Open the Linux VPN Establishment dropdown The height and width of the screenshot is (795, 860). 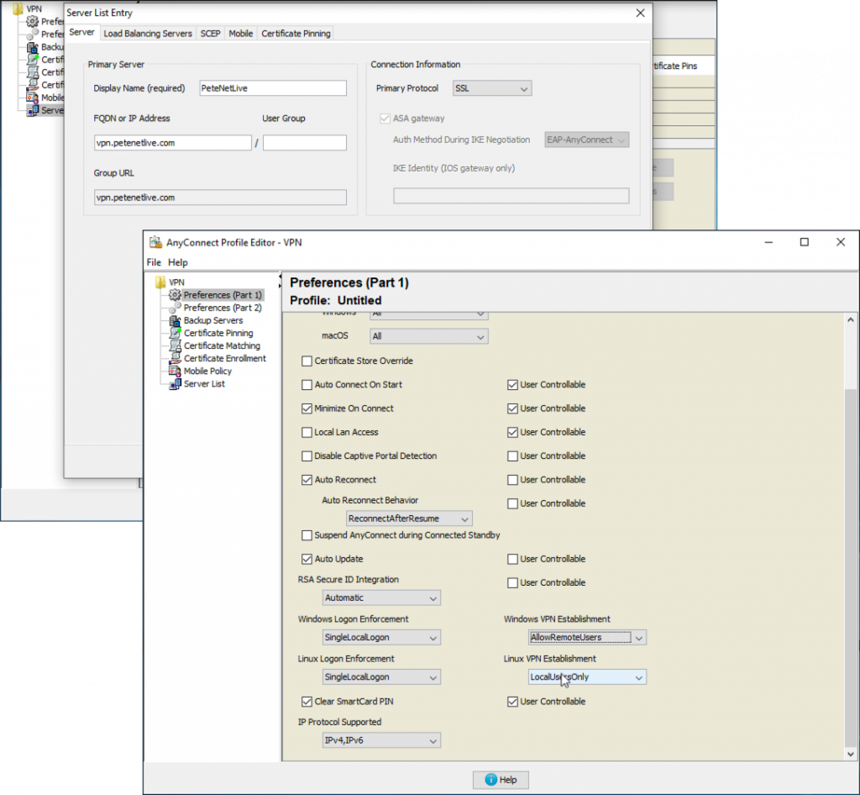586,677
